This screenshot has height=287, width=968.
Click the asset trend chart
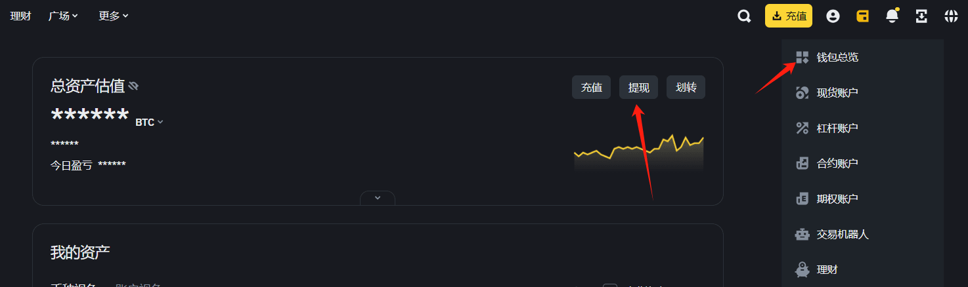(x=639, y=153)
